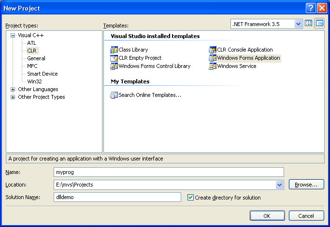Click the OK button
The image size is (330, 227).
tap(267, 216)
